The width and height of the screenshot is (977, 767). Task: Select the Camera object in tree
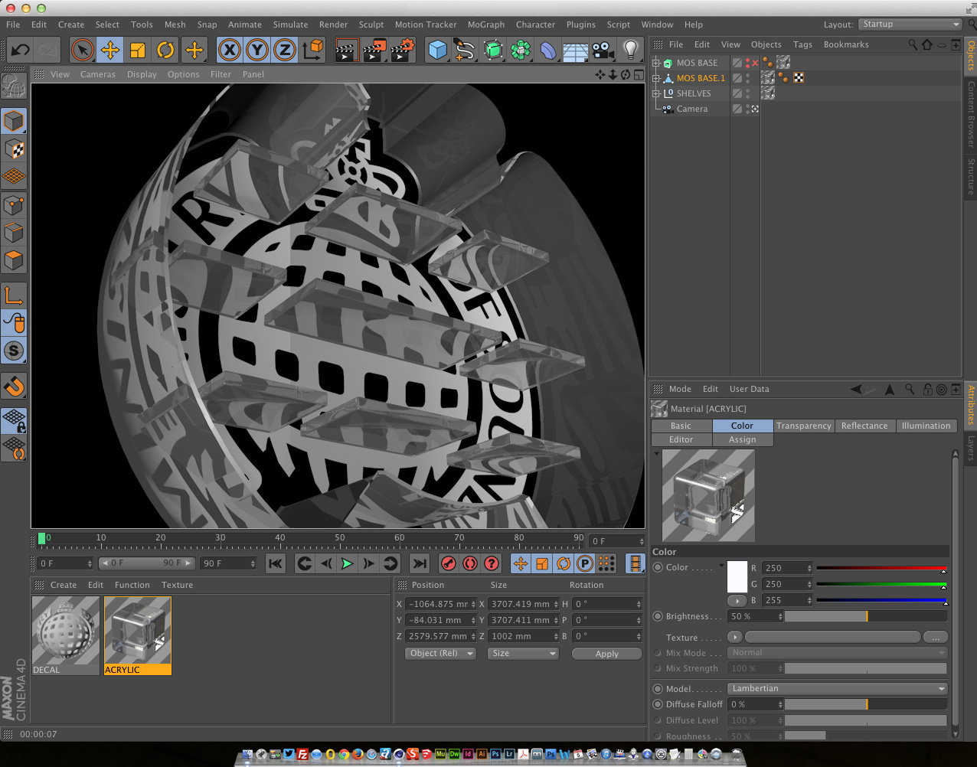pos(692,109)
